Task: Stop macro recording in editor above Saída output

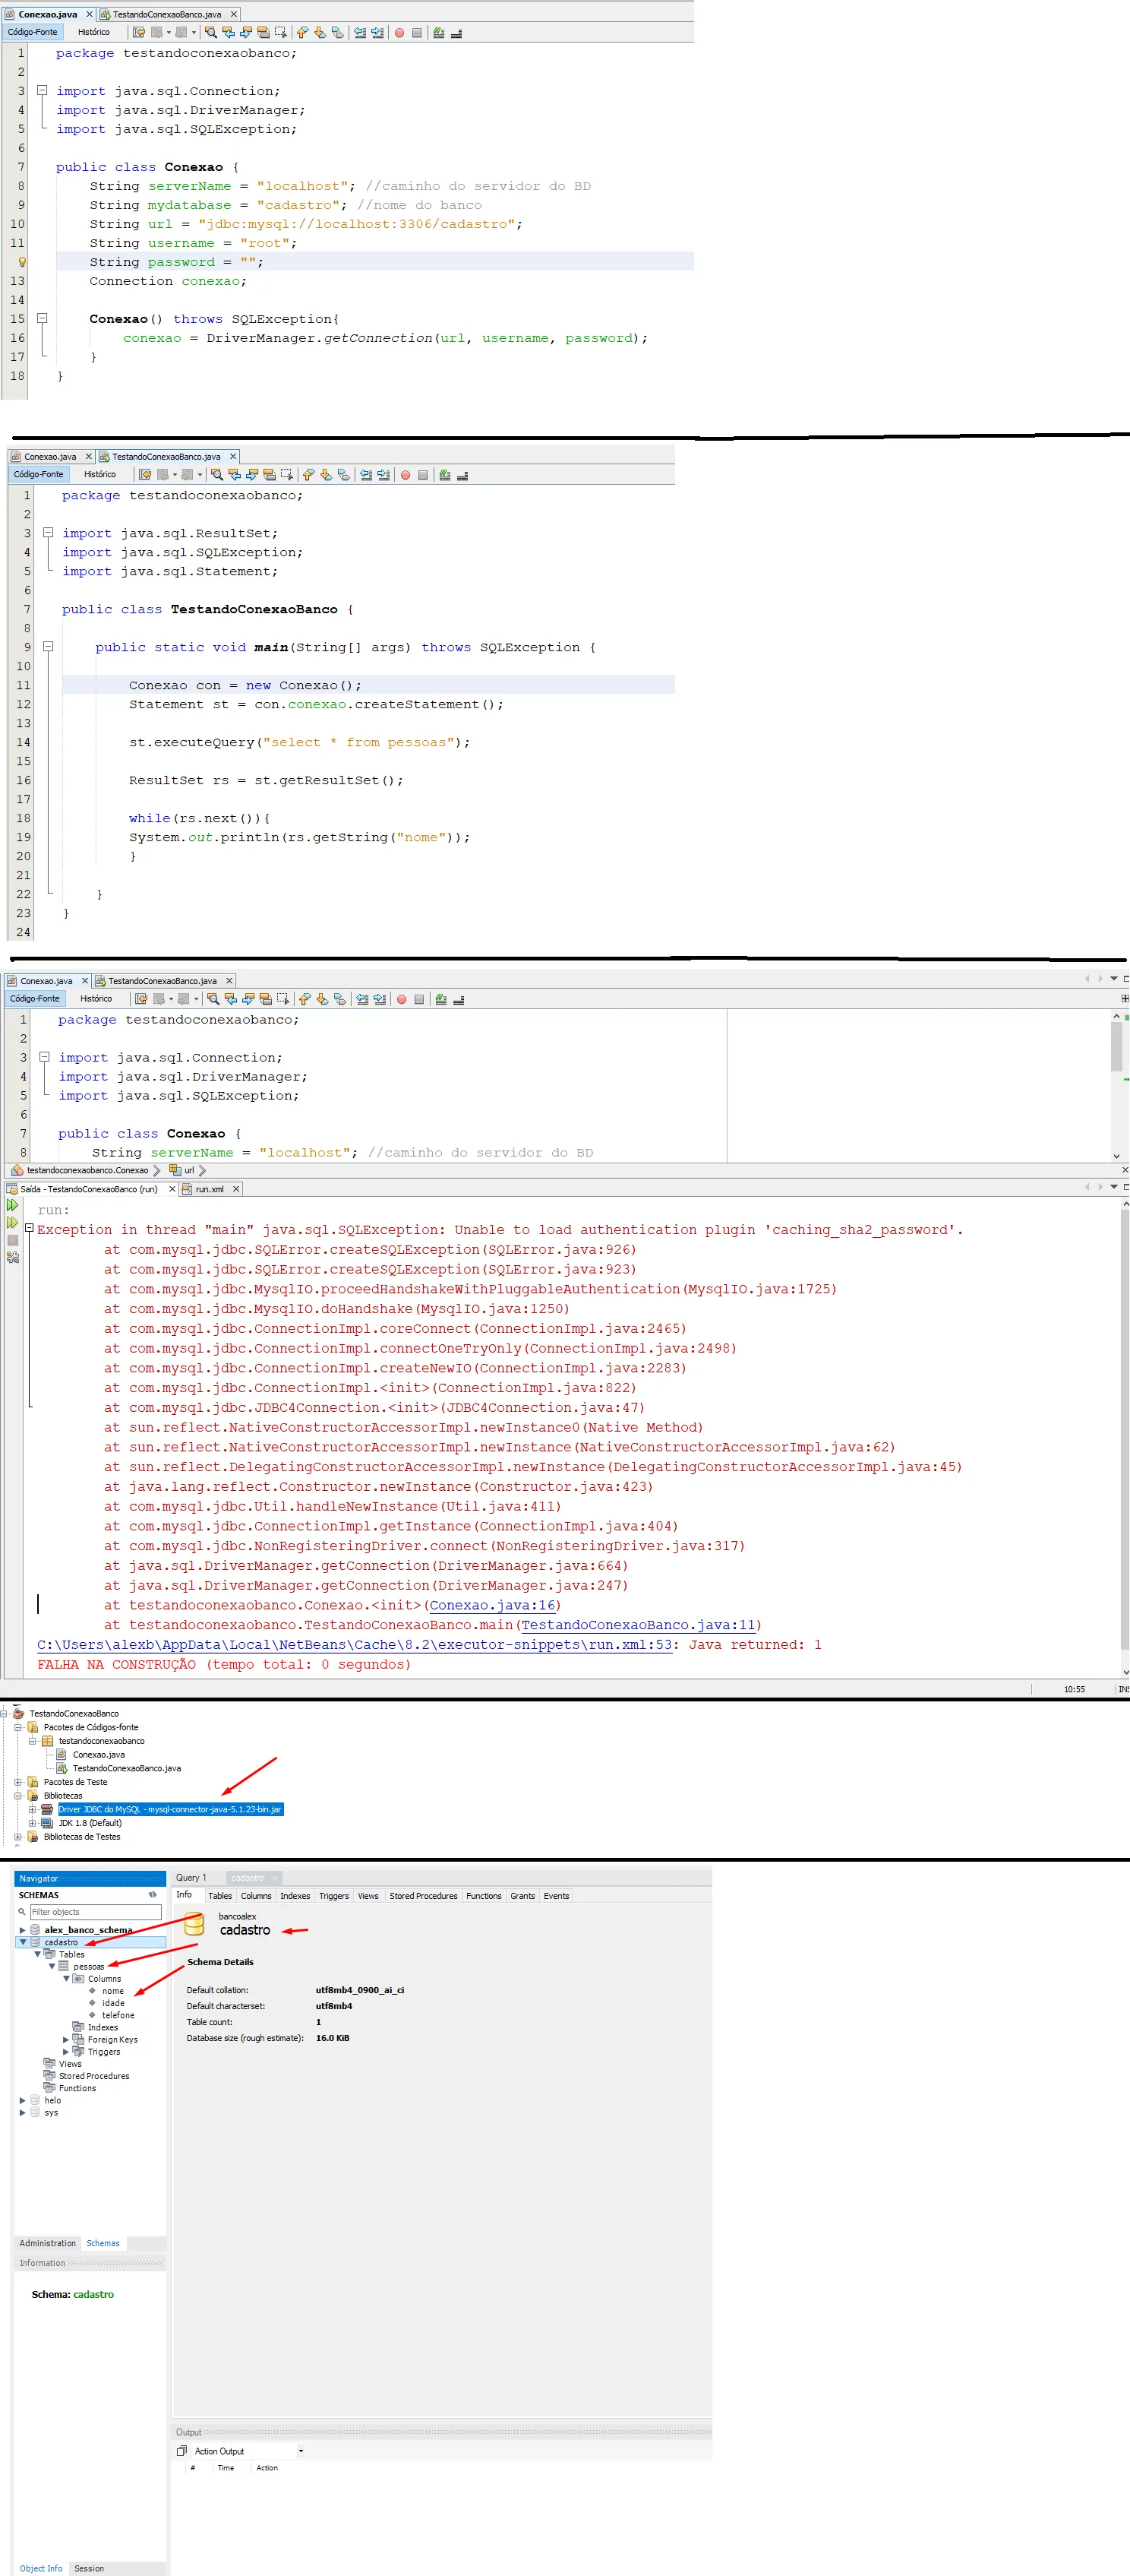Action: click(x=420, y=999)
